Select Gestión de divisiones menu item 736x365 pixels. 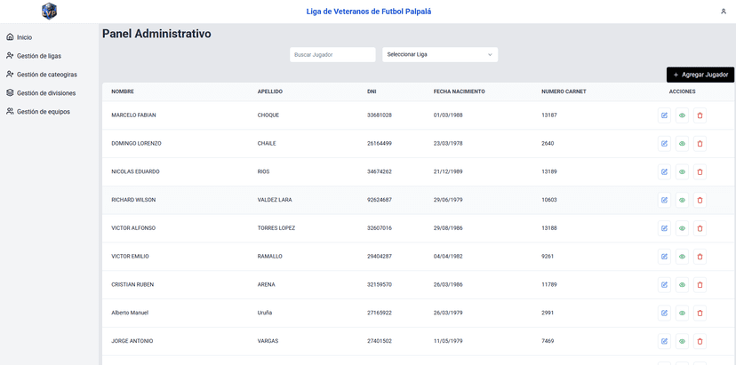[45, 93]
